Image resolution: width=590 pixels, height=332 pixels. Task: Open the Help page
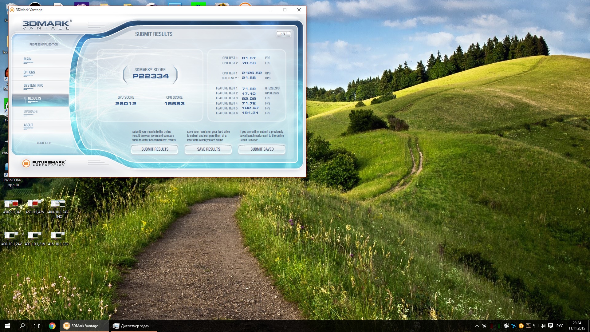click(x=284, y=34)
